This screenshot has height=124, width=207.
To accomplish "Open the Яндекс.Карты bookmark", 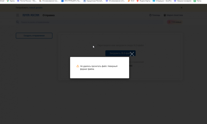I will (143, 1).
